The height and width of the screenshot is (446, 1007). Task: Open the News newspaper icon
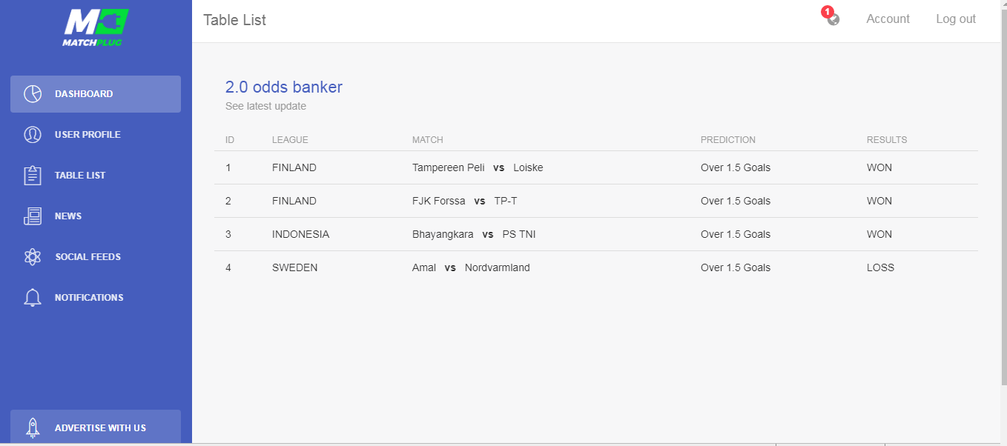[33, 216]
